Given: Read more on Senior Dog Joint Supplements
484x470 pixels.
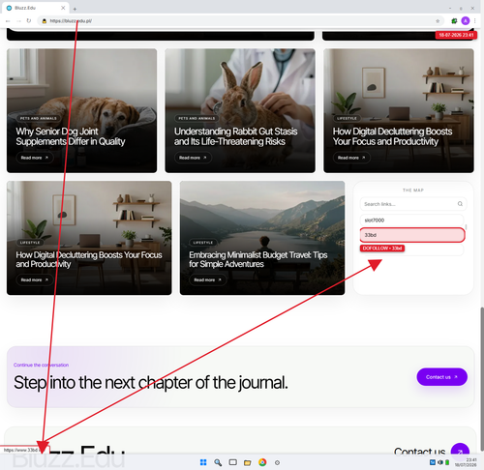Looking at the screenshot, I should [x=35, y=158].
